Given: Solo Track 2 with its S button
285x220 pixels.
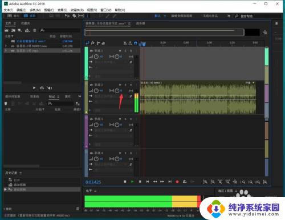Looking at the screenshot, I should click(125, 85).
